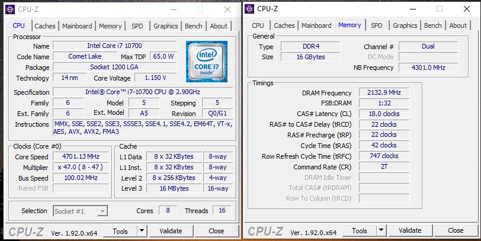Click Validate button in right window
Image resolution: width=481 pixels, height=241 pixels.
click(x=410, y=230)
